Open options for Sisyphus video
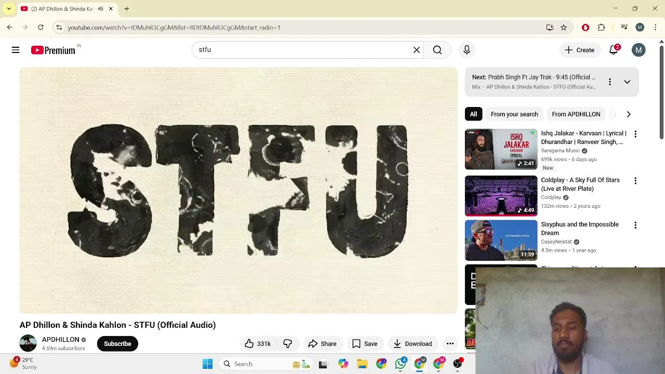The height and width of the screenshot is (374, 665). pos(635,225)
